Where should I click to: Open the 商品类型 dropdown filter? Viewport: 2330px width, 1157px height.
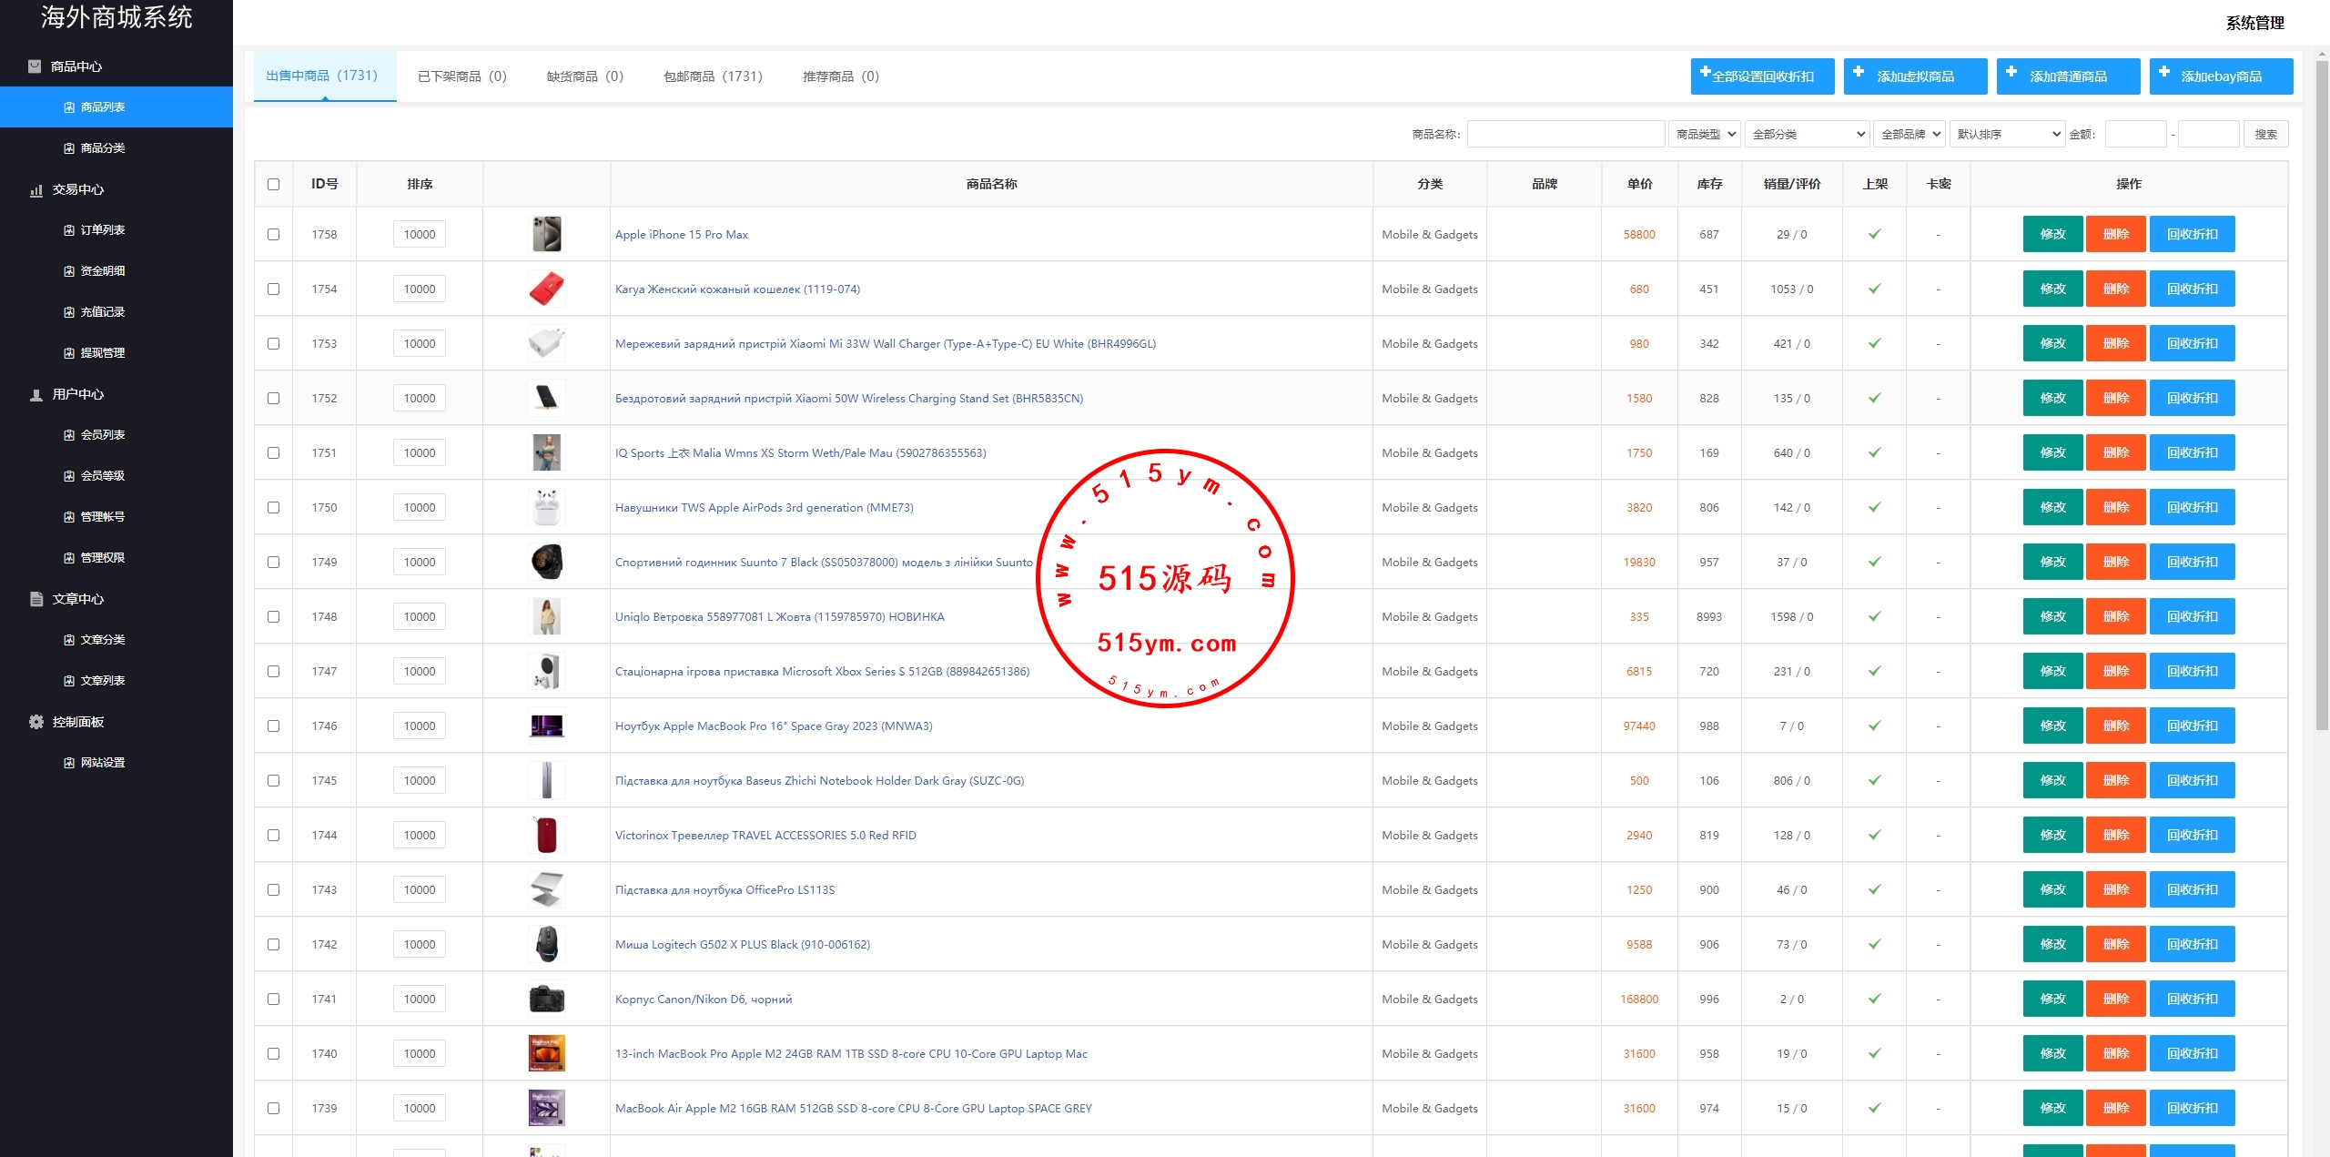coord(1704,134)
